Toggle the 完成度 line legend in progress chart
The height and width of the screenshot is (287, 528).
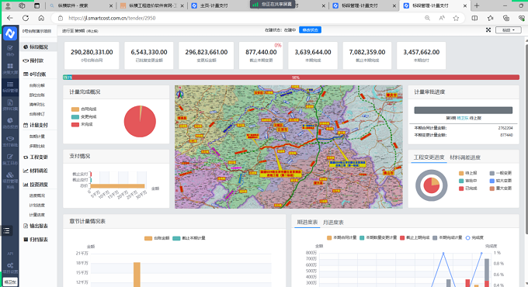click(x=474, y=237)
